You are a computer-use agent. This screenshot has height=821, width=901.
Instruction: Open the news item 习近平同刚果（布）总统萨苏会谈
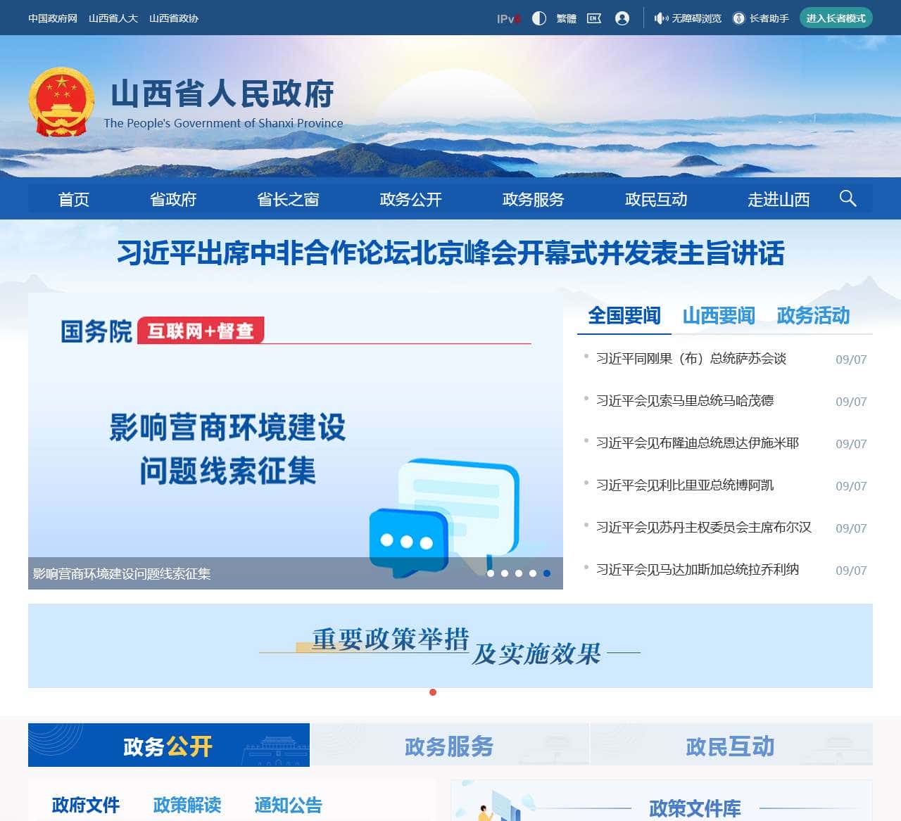[692, 359]
